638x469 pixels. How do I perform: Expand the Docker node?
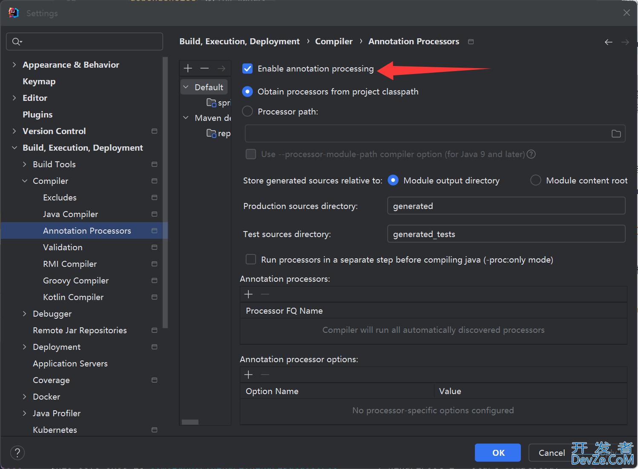coord(24,397)
